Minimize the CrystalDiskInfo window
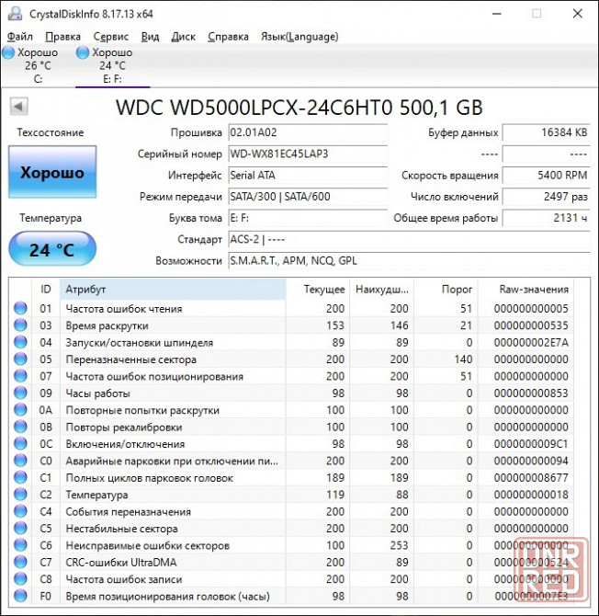Image resolution: width=599 pixels, height=616 pixels. click(x=497, y=14)
